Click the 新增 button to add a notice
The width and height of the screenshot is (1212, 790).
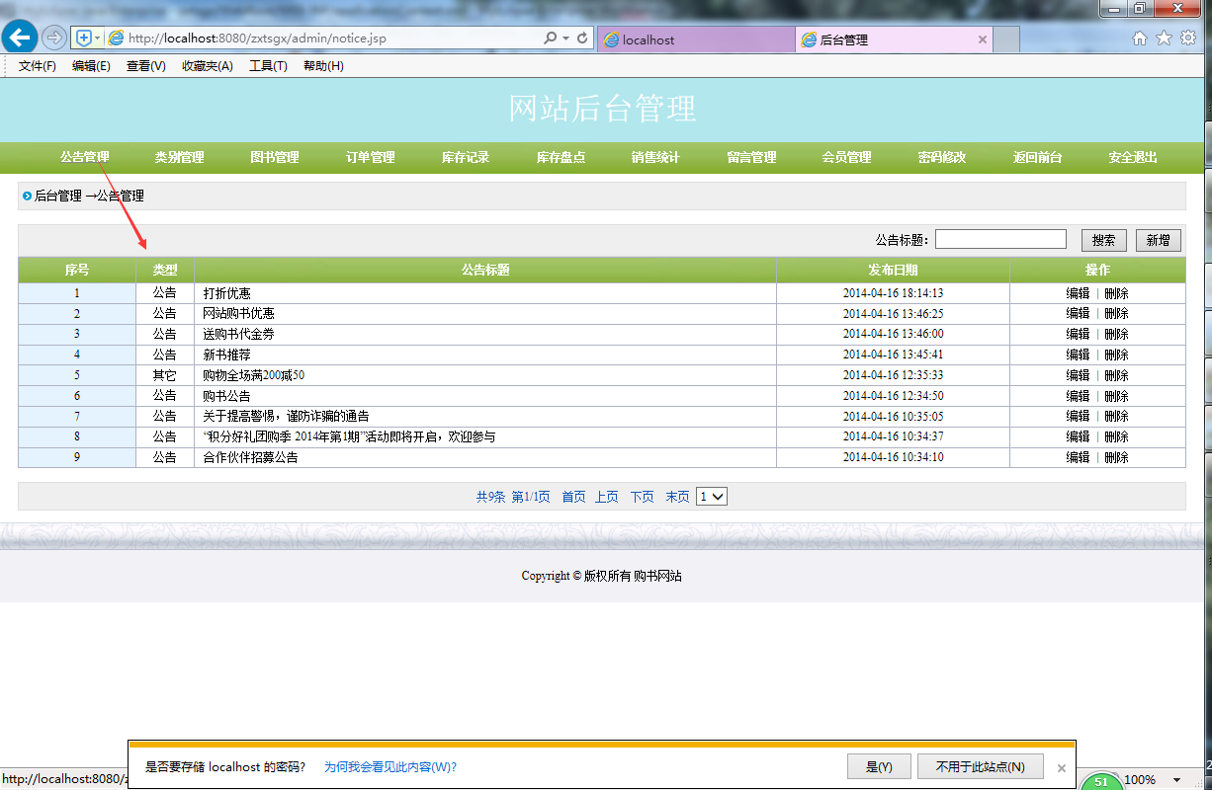coord(1157,239)
